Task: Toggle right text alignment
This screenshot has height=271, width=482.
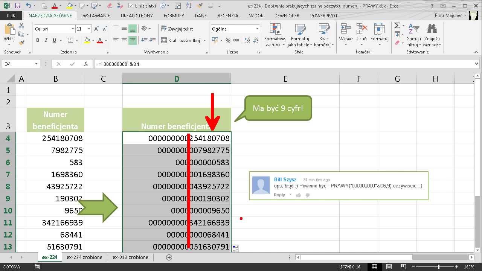Action: [x=132, y=40]
